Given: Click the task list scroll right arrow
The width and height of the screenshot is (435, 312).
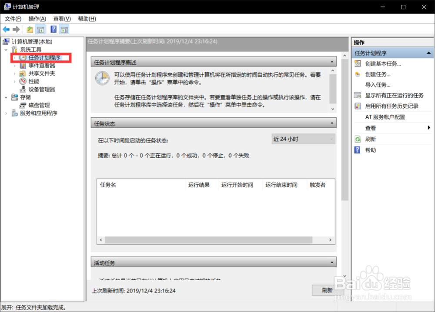Looking at the screenshot, I should coord(330,240).
